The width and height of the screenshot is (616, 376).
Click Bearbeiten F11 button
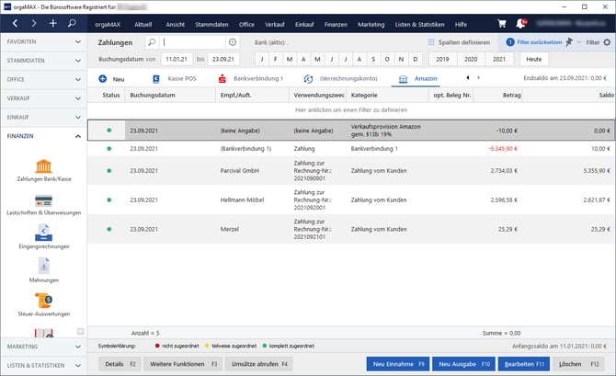click(x=524, y=364)
